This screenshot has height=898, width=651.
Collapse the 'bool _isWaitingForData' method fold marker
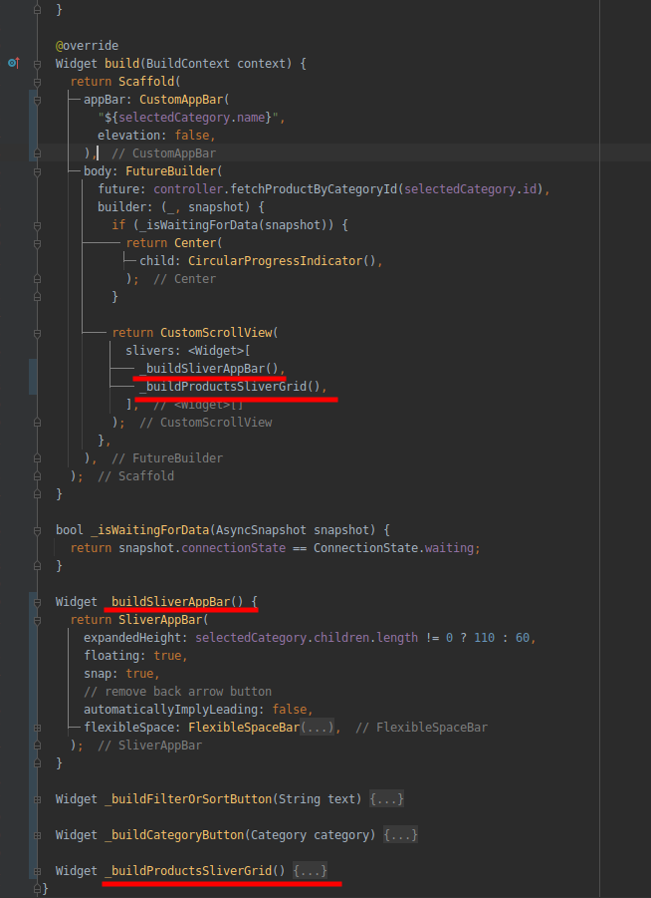tap(37, 530)
